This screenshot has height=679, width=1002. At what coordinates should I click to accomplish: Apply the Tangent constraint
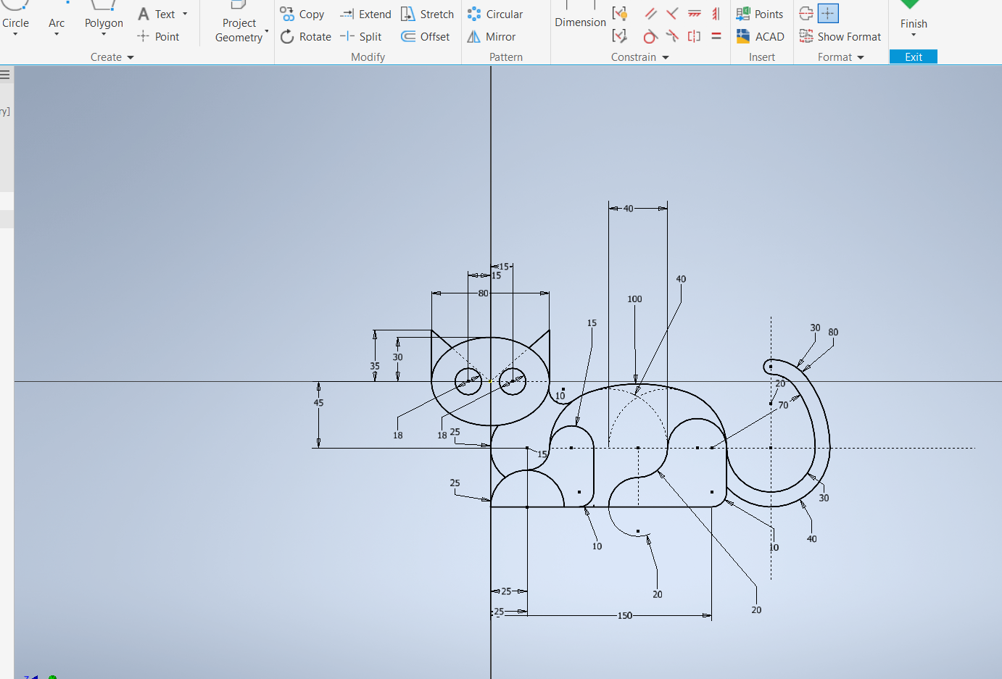coord(650,36)
